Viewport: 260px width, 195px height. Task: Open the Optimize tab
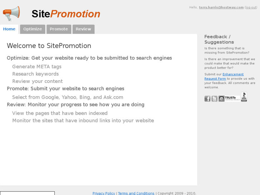click(x=33, y=29)
